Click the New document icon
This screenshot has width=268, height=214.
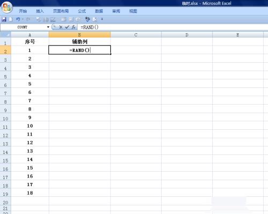11,19
